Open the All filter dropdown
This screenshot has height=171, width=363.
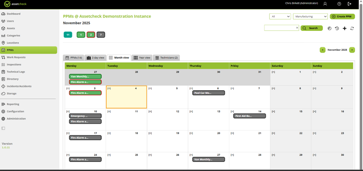pyautogui.click(x=280, y=16)
